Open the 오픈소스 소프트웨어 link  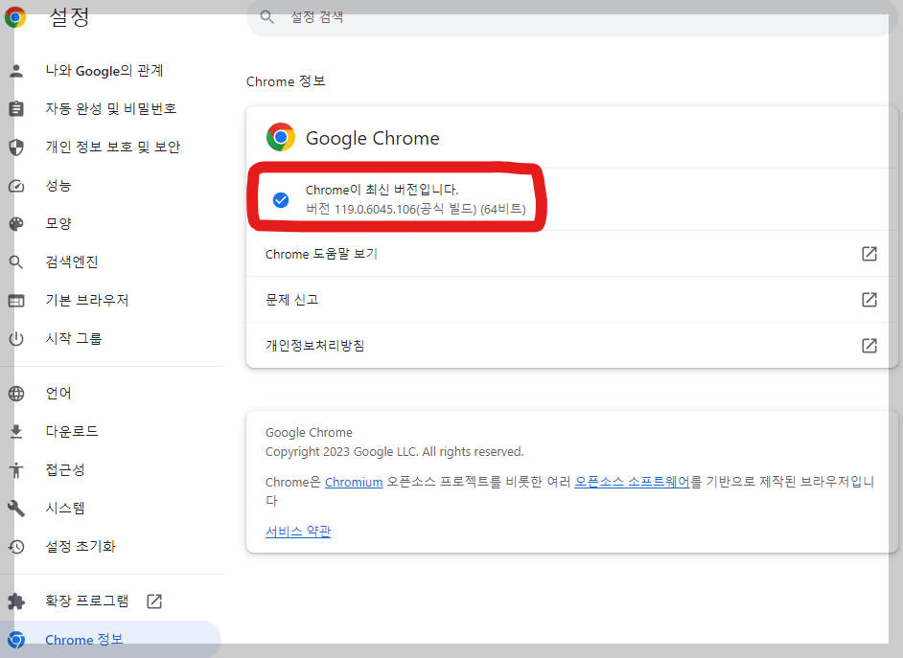(x=632, y=482)
